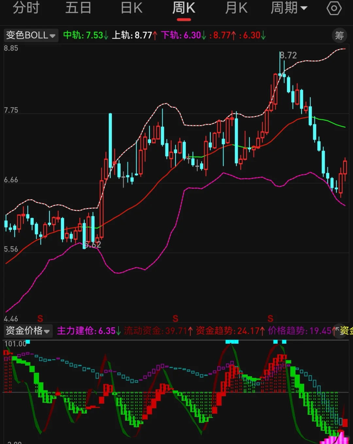
Task: Click the 5.62 low price label
Action: 92,244
